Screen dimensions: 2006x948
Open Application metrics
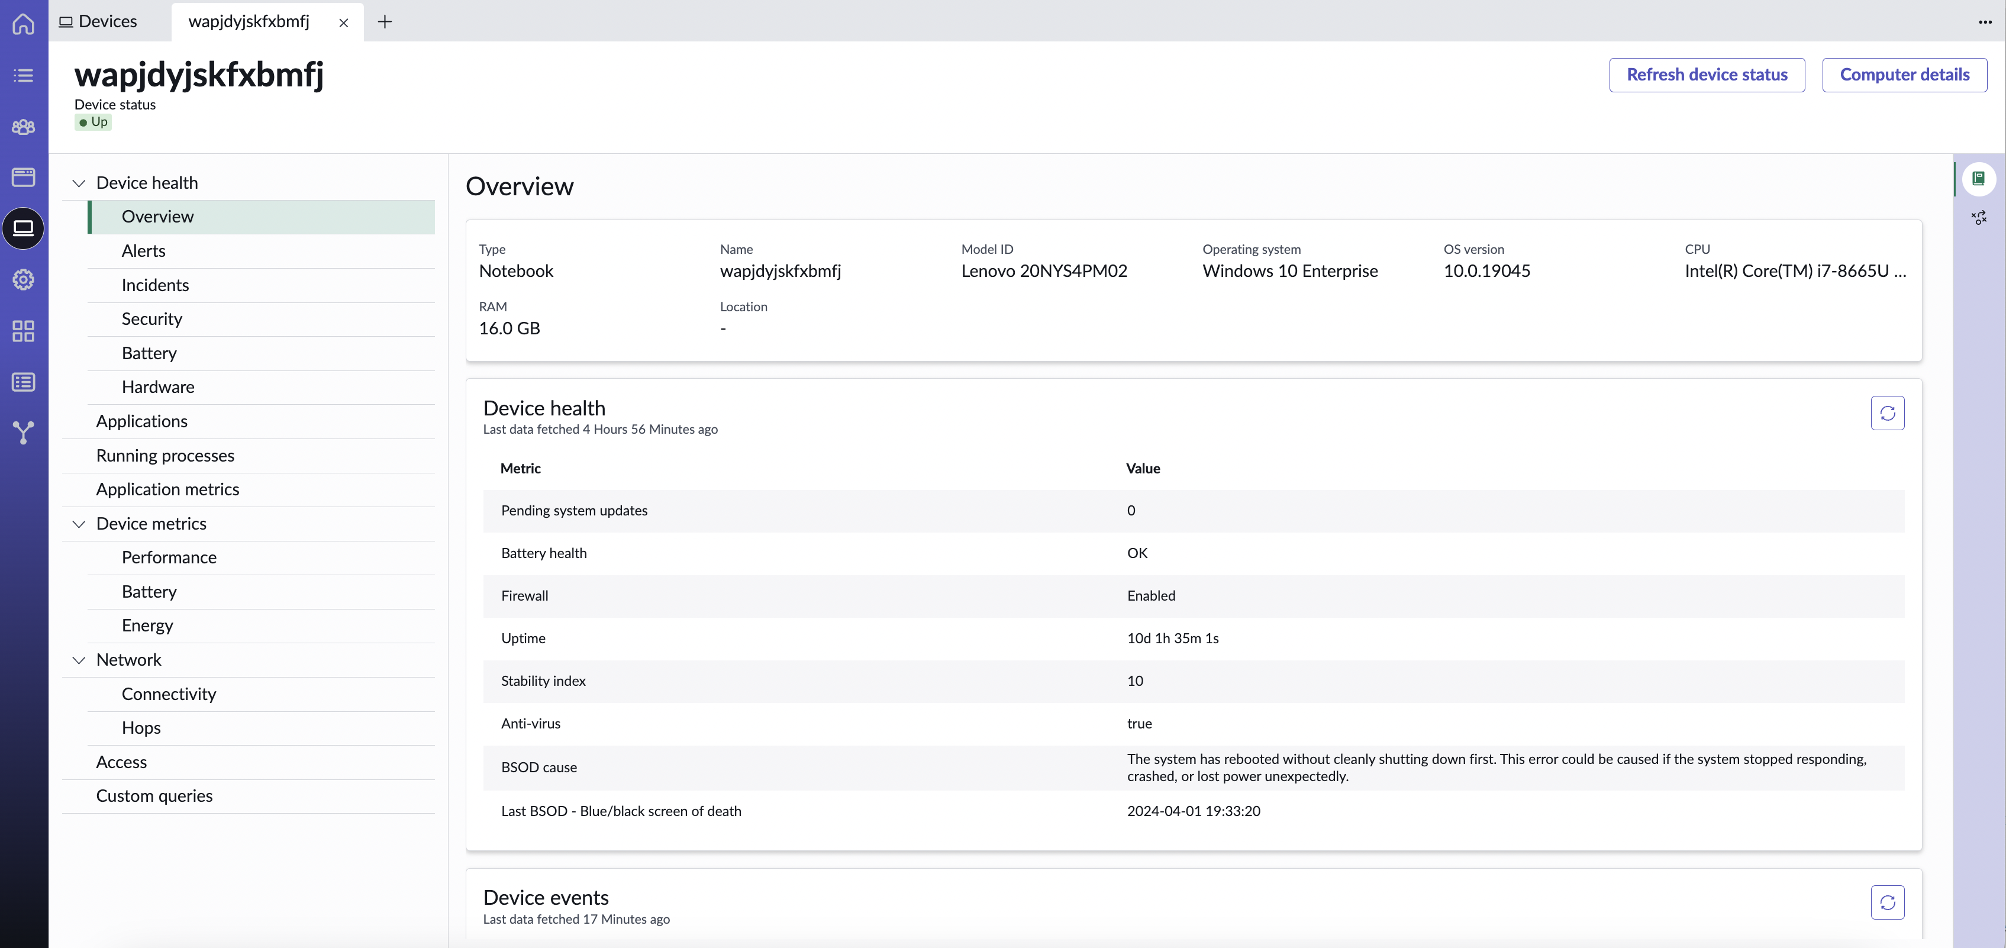pos(249,489)
